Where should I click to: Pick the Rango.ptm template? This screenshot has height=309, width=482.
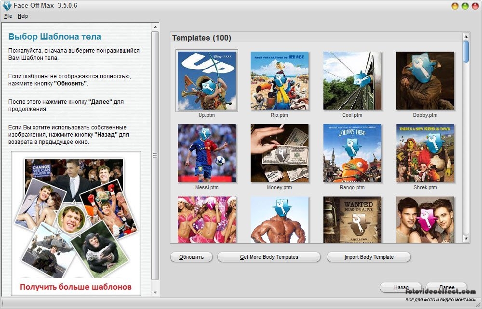[352, 153]
